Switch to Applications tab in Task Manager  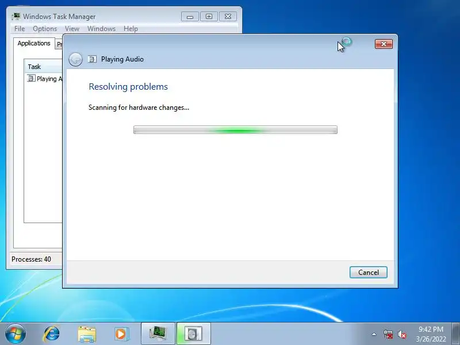(x=34, y=44)
